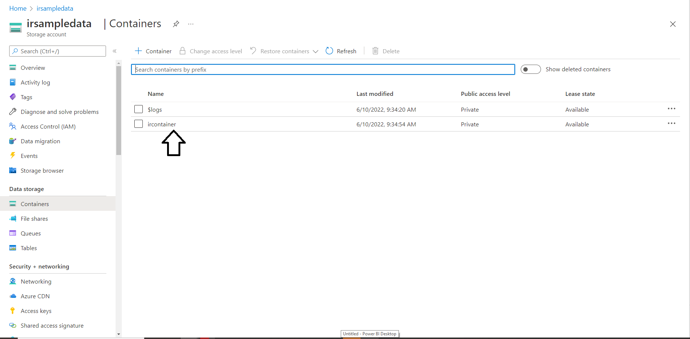Click the Refresh button label
Screen dimensions: 690x339
click(347, 51)
